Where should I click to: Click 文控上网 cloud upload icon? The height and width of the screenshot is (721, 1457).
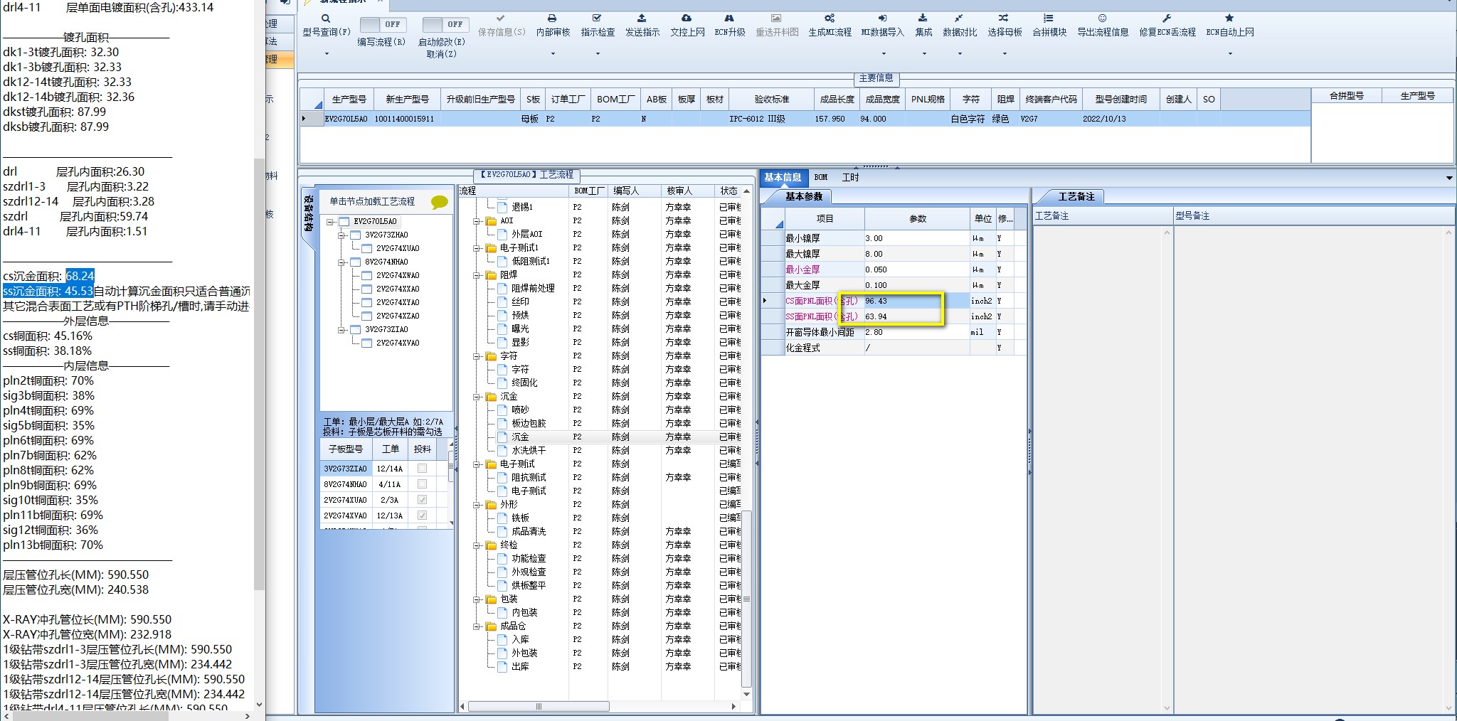click(x=687, y=18)
